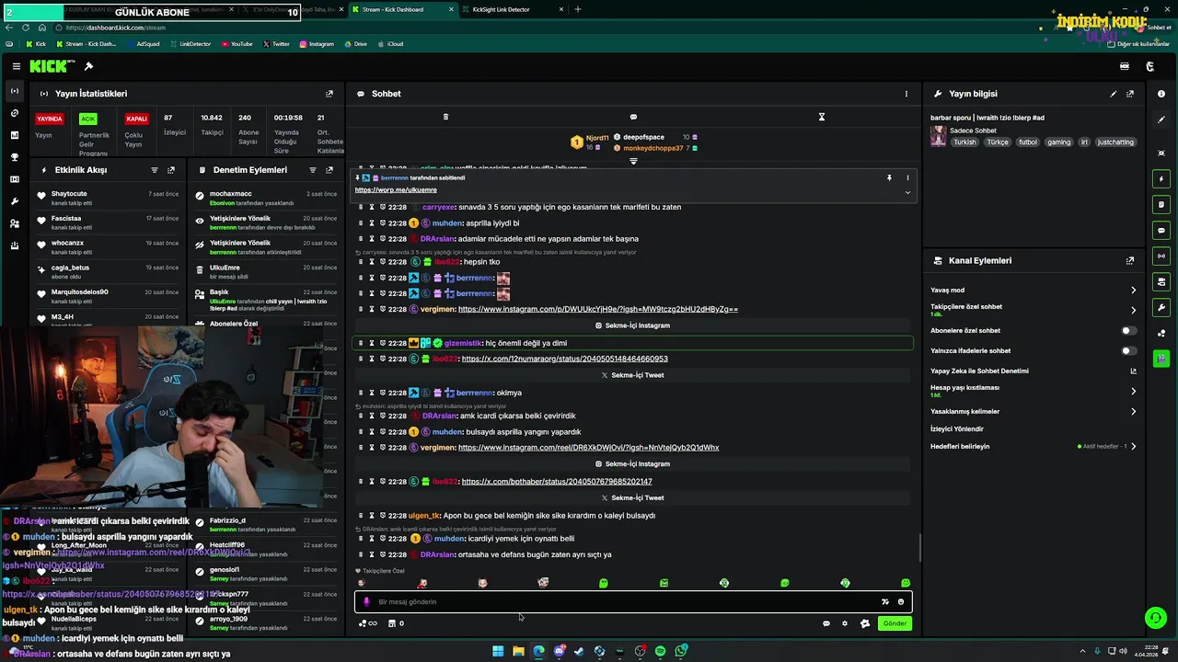Open vergimen's Instagram reel link

pyautogui.click(x=588, y=448)
